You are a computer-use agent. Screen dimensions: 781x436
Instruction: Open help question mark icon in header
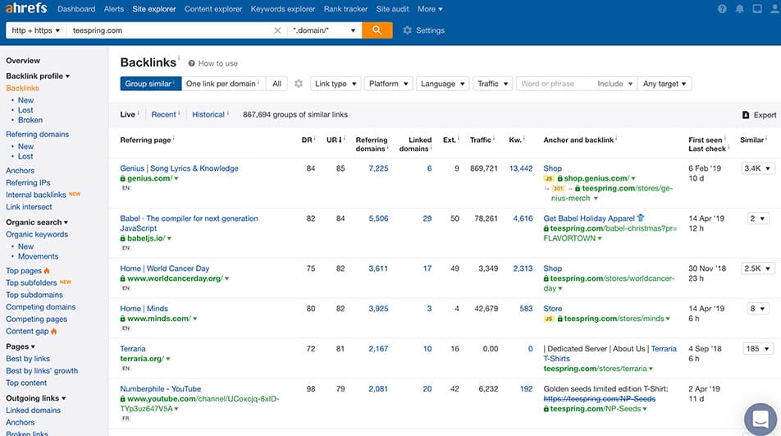[x=722, y=9]
